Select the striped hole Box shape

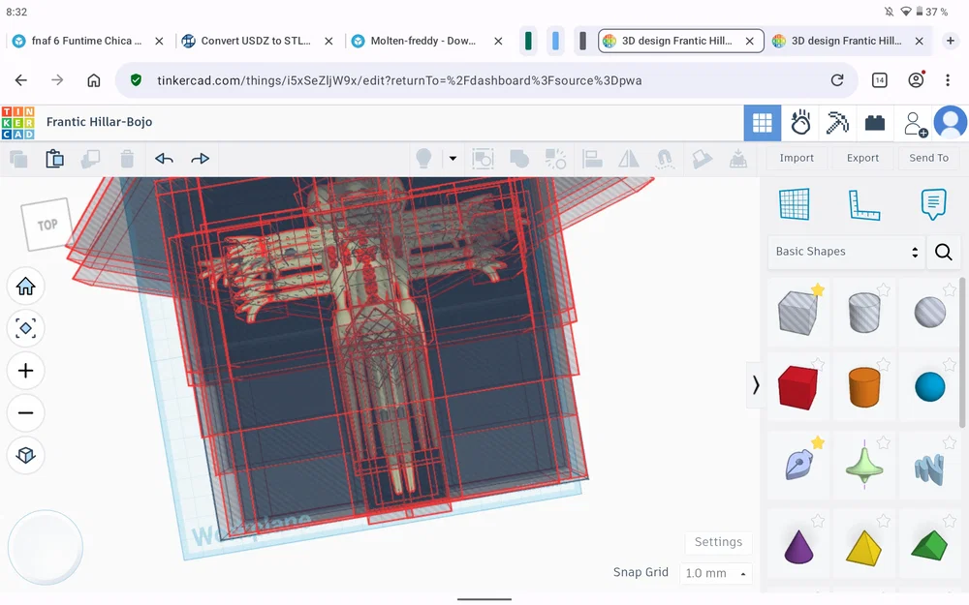[797, 313]
